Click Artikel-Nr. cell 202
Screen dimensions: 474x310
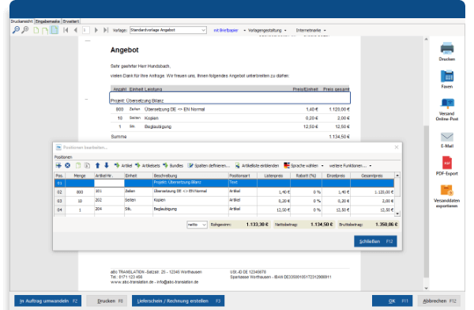(x=109, y=200)
